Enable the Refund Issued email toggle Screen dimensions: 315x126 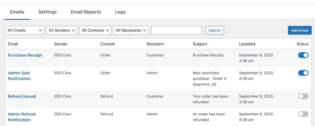tap(303, 96)
